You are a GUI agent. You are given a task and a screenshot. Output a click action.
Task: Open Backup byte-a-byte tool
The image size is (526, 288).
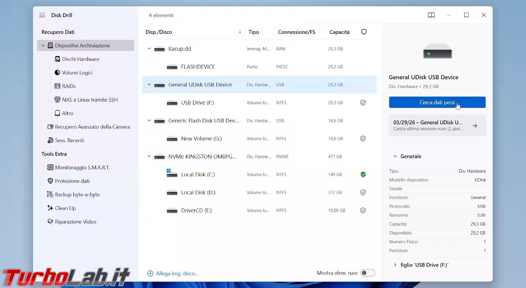(77, 194)
